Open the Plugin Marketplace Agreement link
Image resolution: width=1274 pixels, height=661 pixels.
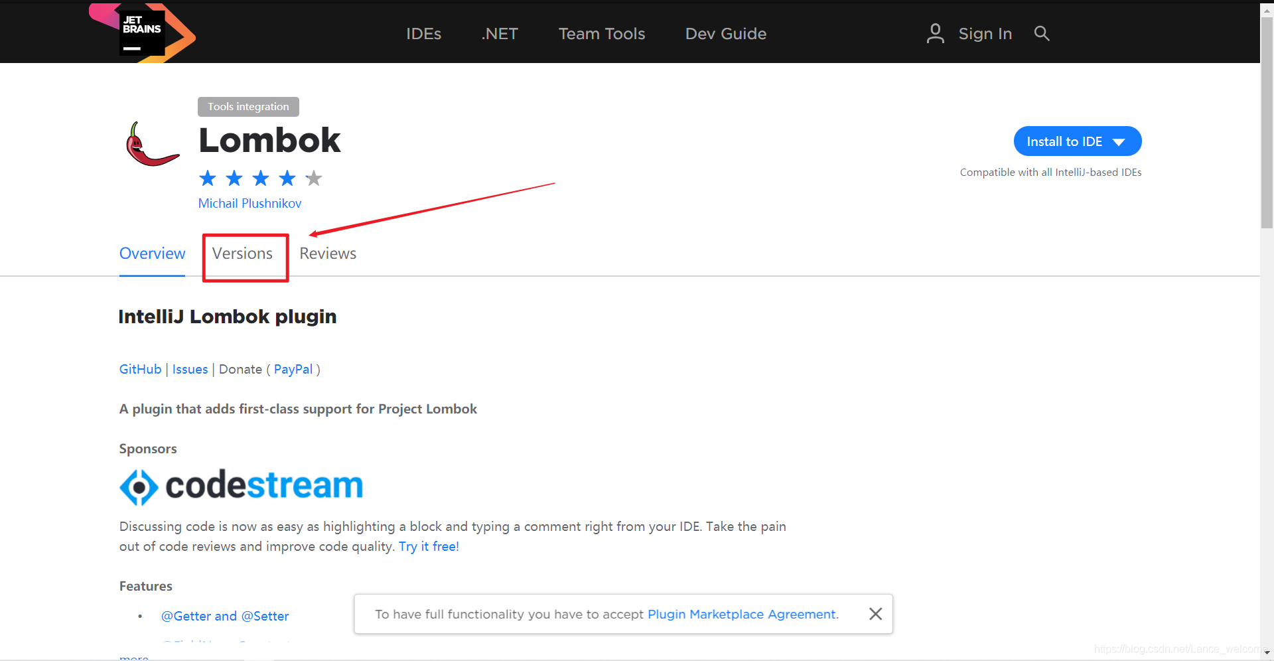coord(742,615)
